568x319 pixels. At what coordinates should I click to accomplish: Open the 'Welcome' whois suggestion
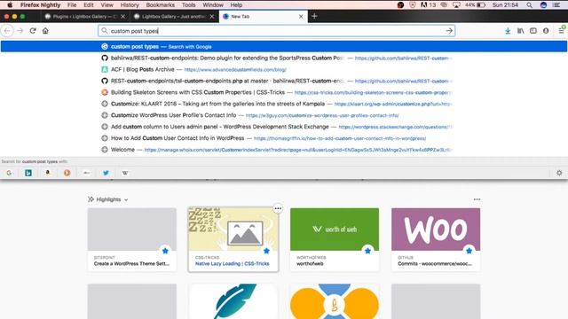284,150
